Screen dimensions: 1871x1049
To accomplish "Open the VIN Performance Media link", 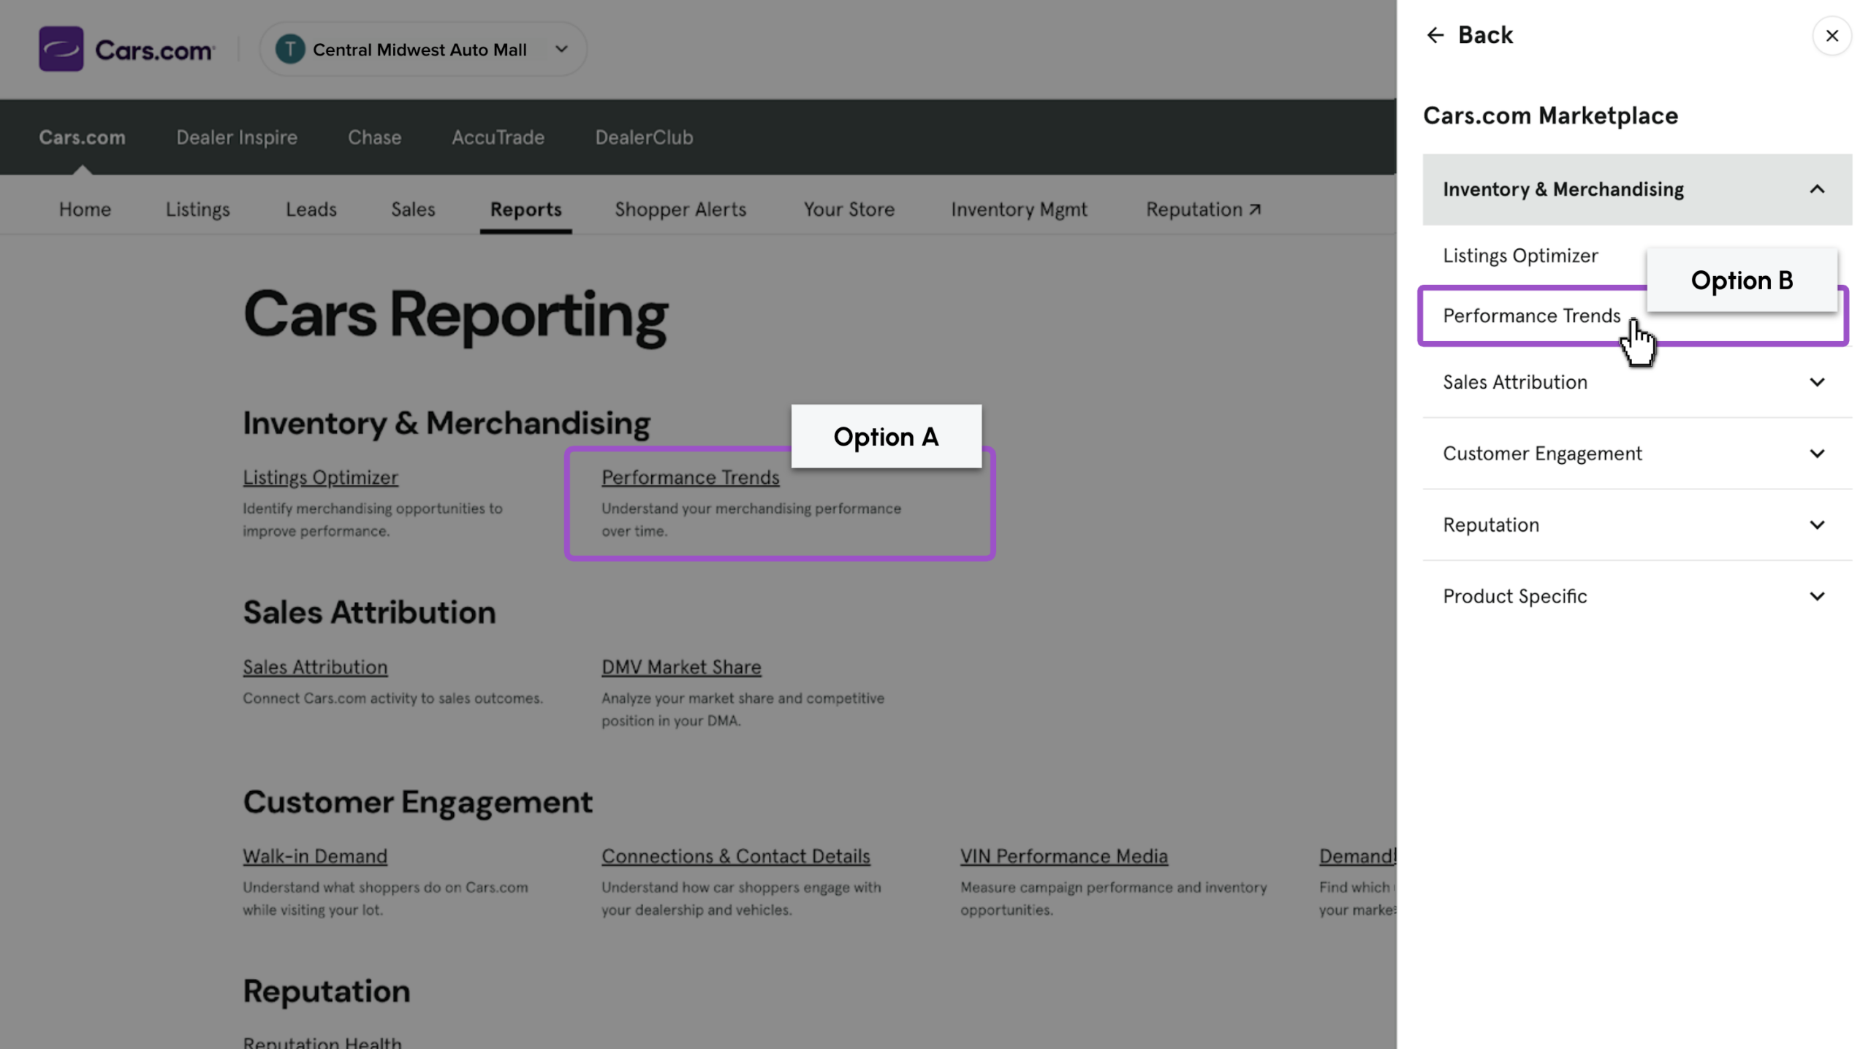I will point(1063,855).
